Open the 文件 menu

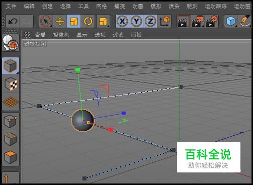11,7
